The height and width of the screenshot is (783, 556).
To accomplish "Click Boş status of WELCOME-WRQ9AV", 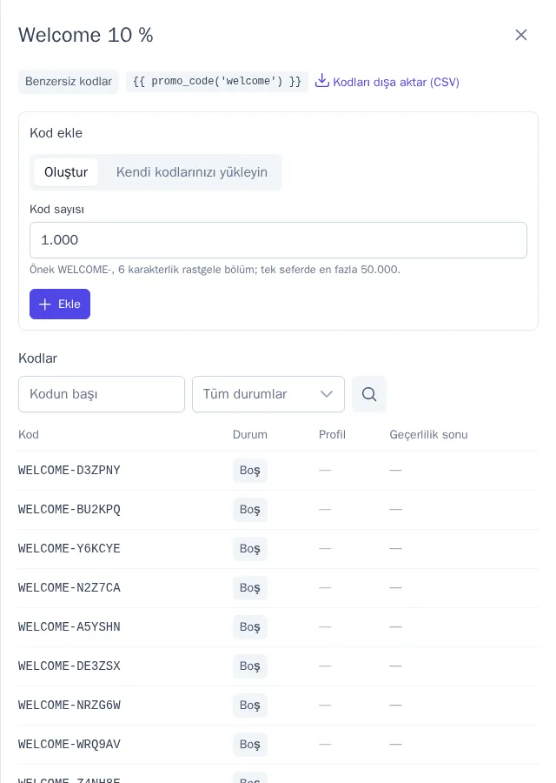I will pos(250,744).
